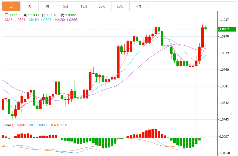Click the 1.0542 price axis label

click(224, 103)
